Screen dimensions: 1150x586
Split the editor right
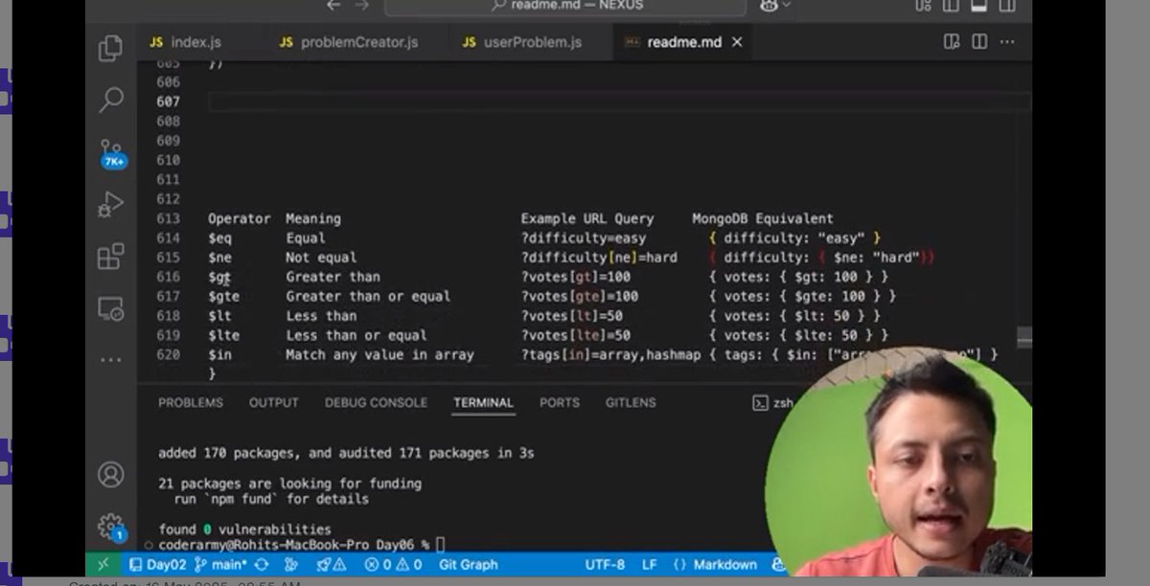[979, 42]
